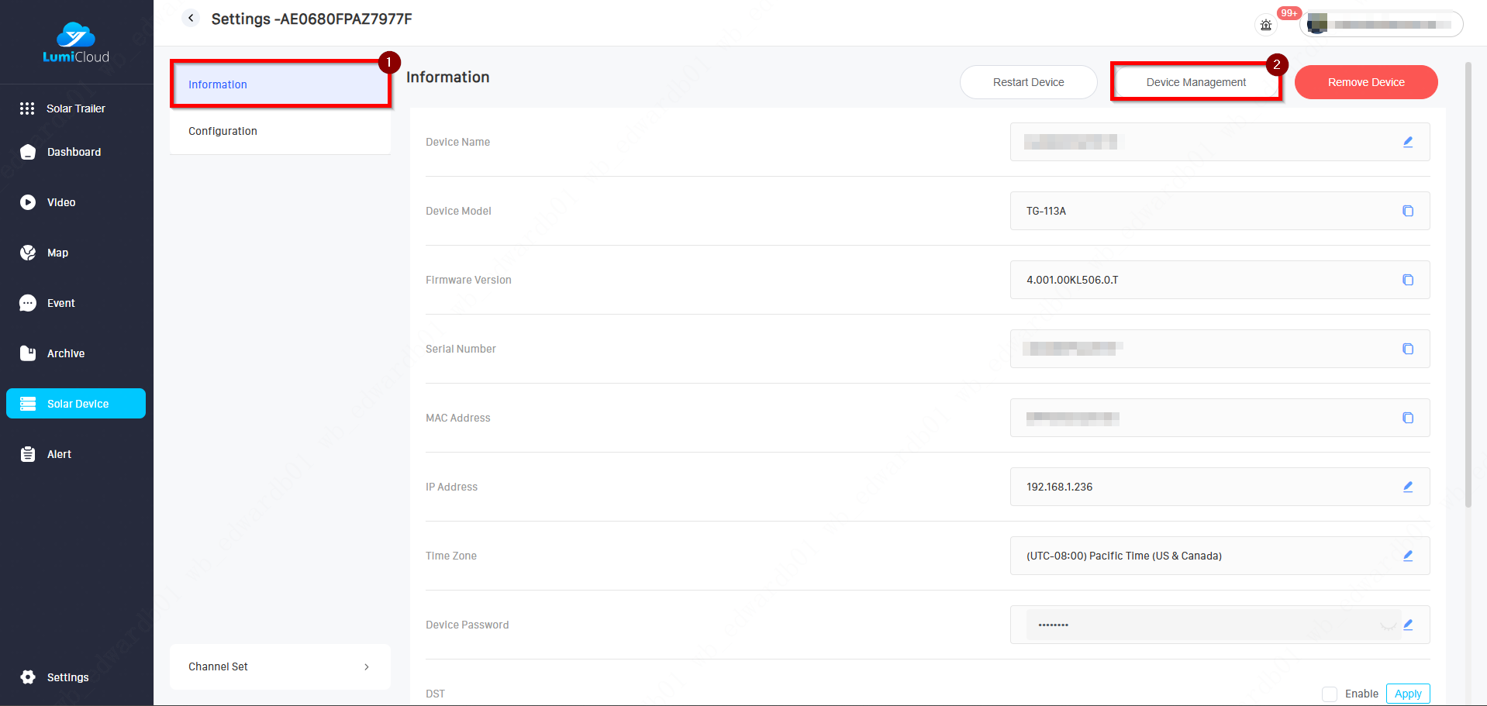This screenshot has width=1487, height=706.
Task: Edit the Time Zone setting
Action: coord(1408,556)
